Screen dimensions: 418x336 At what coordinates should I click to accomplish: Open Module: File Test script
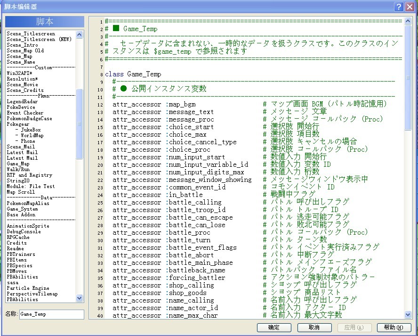[31, 186]
